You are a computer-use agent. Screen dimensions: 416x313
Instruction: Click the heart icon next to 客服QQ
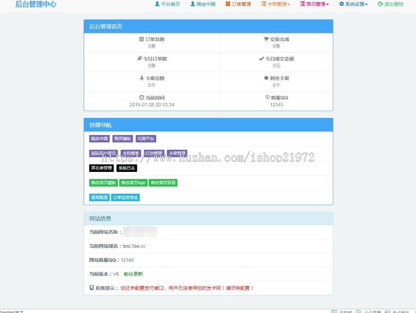tap(268, 98)
